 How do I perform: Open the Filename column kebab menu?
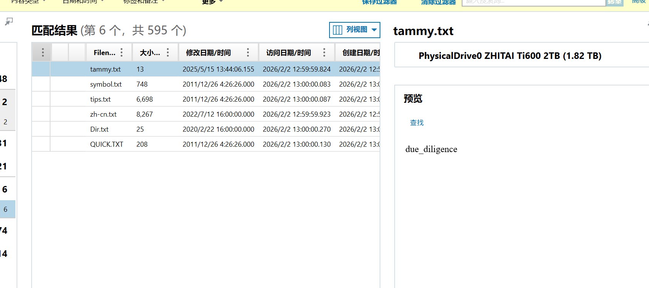[x=122, y=52]
